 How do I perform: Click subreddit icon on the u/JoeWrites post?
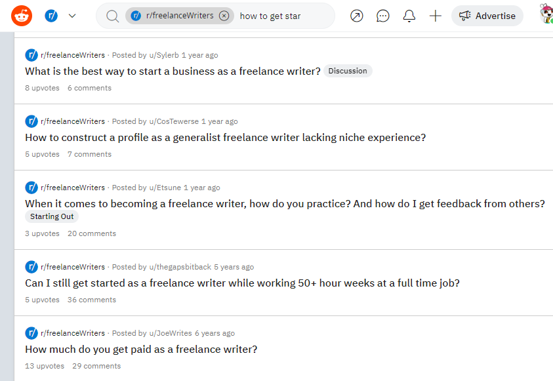click(31, 333)
